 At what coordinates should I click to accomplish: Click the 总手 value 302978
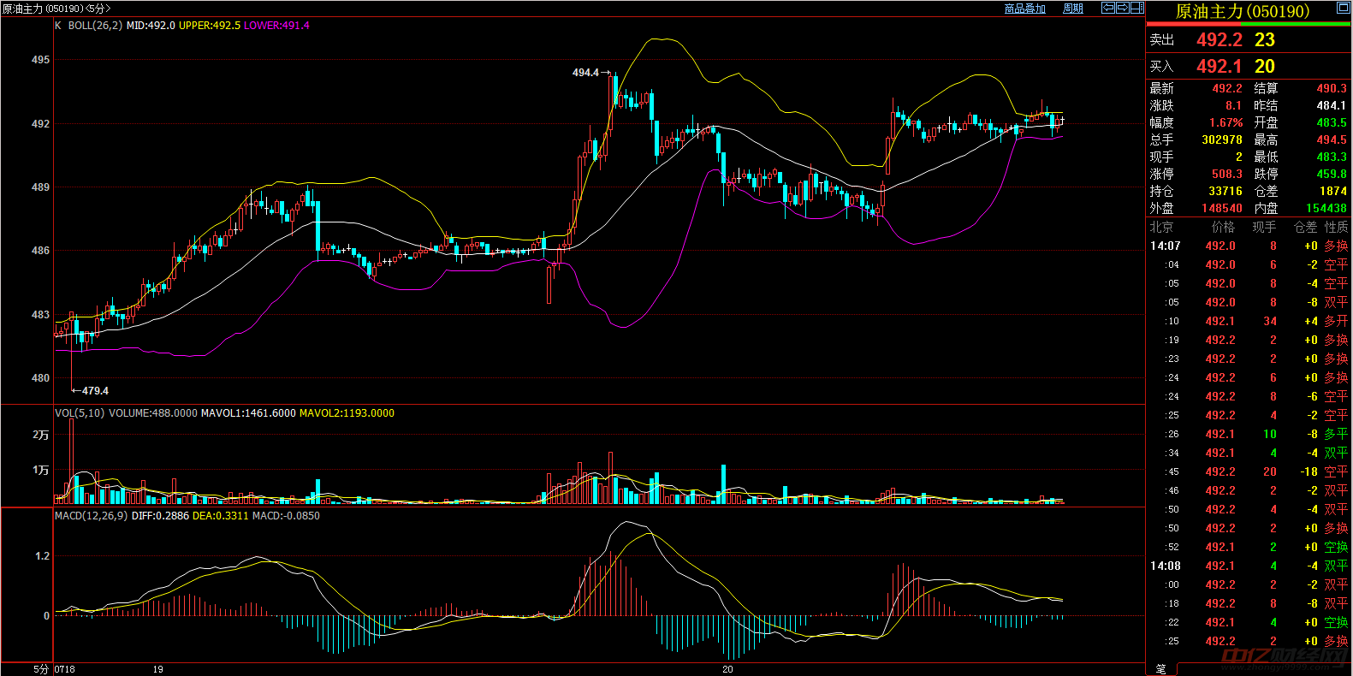tap(1222, 139)
